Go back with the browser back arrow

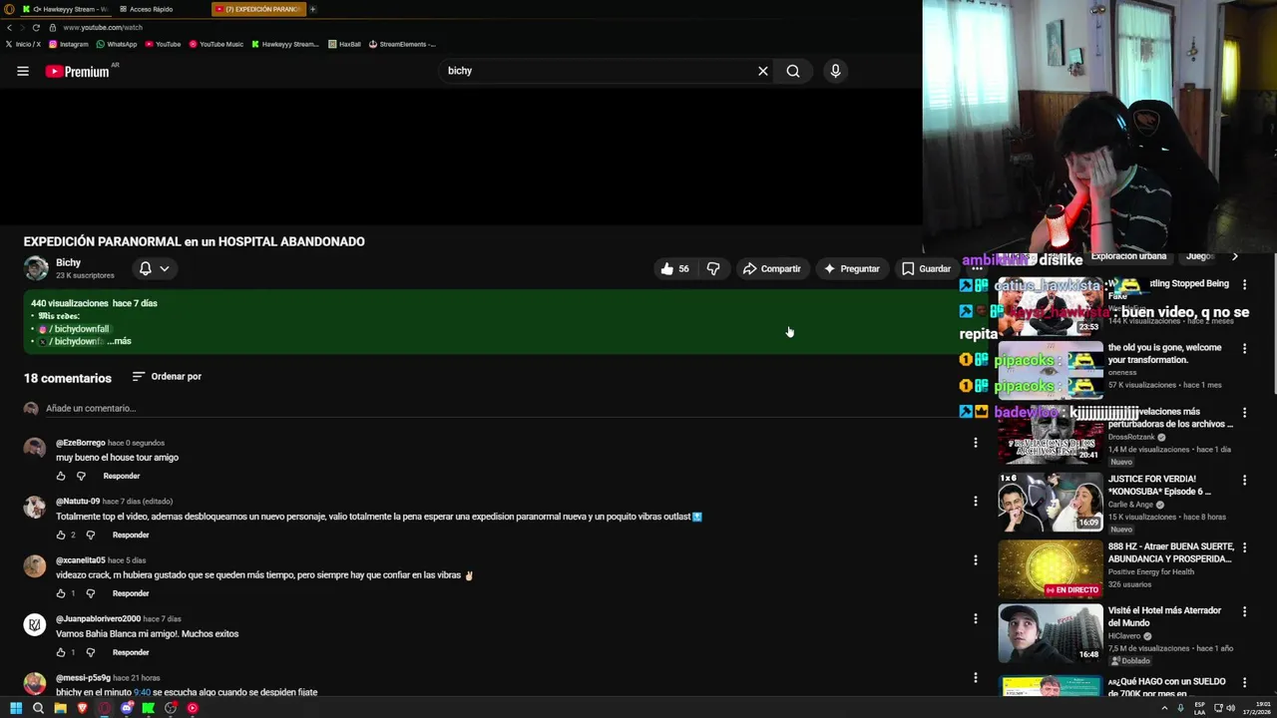point(9,28)
